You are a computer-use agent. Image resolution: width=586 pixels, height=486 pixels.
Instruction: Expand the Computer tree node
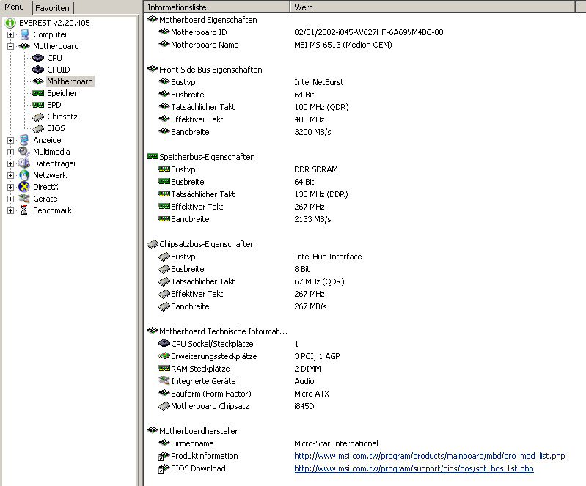(x=10, y=34)
